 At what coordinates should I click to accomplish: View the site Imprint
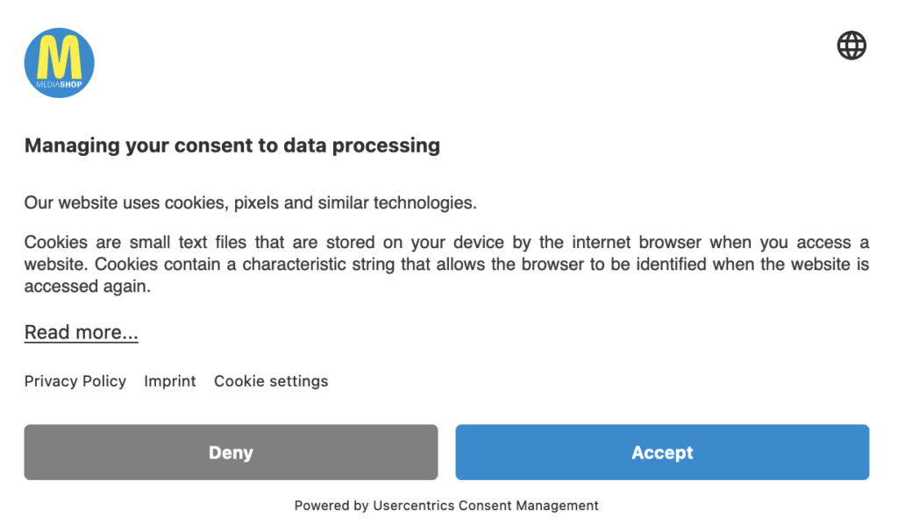point(169,381)
